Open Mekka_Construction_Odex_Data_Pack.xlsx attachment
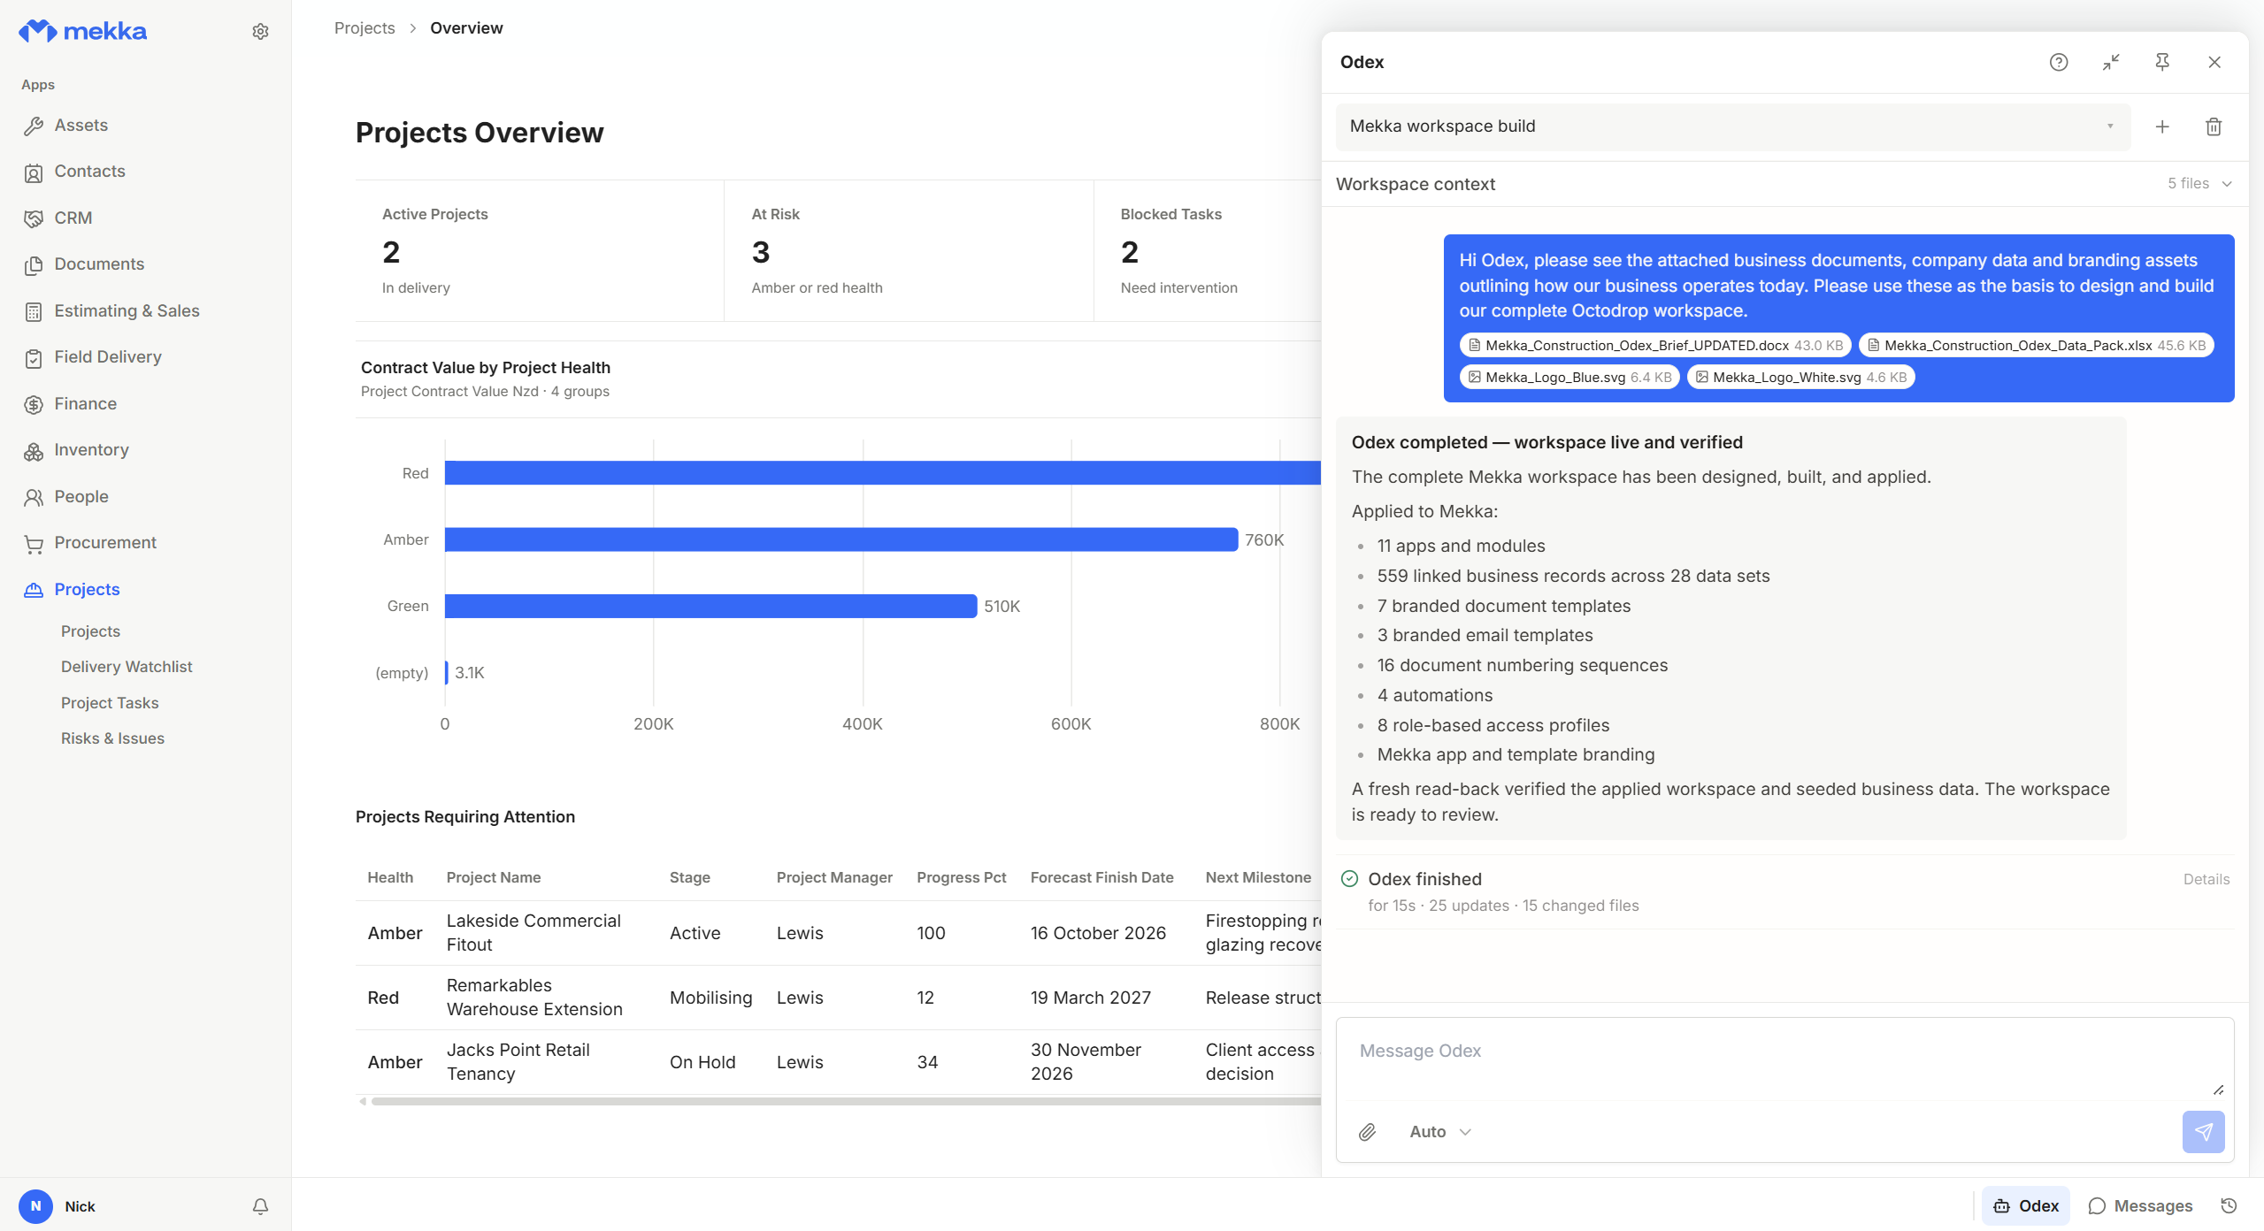Screen dimensions: 2264x1231 point(2035,346)
